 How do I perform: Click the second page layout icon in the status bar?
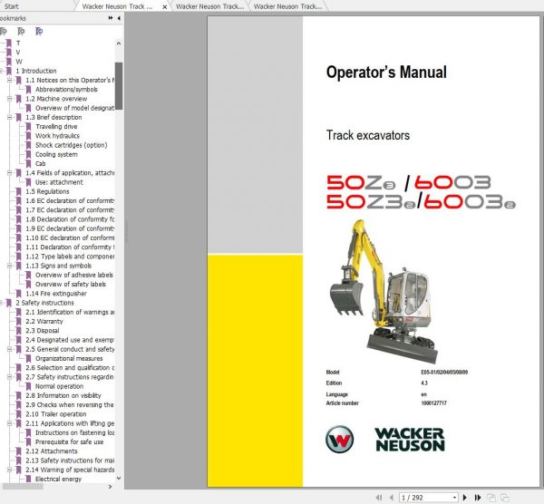(x=504, y=498)
